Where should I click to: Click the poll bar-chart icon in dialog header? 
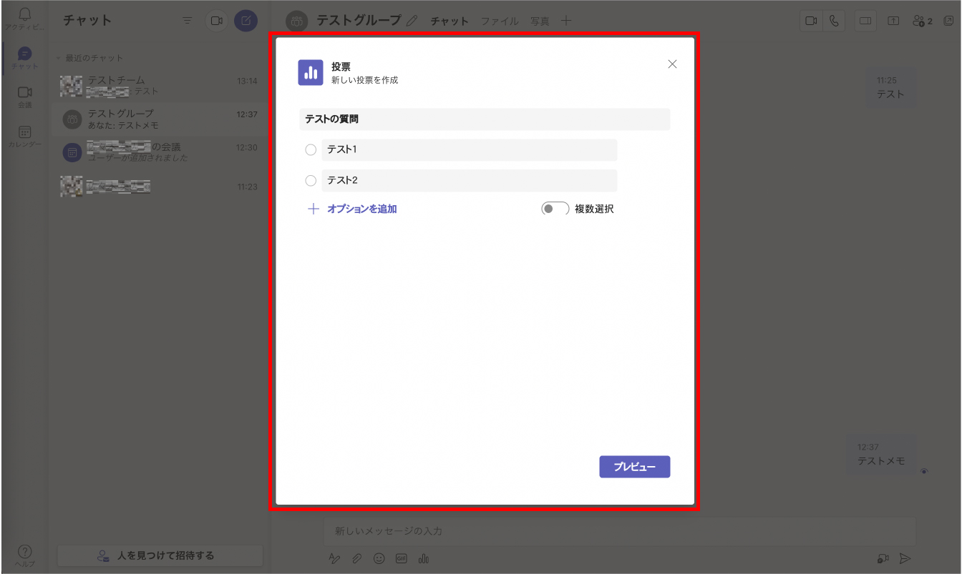point(310,73)
